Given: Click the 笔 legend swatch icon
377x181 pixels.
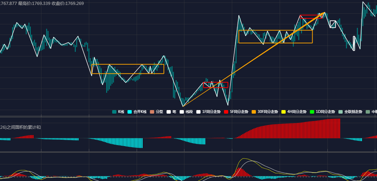Looking at the screenshot, I should tap(168, 112).
